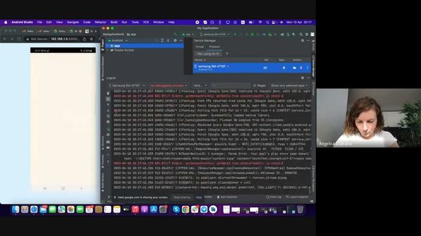
Task: Hide the Device Manager panel
Action: pyautogui.click(x=309, y=41)
